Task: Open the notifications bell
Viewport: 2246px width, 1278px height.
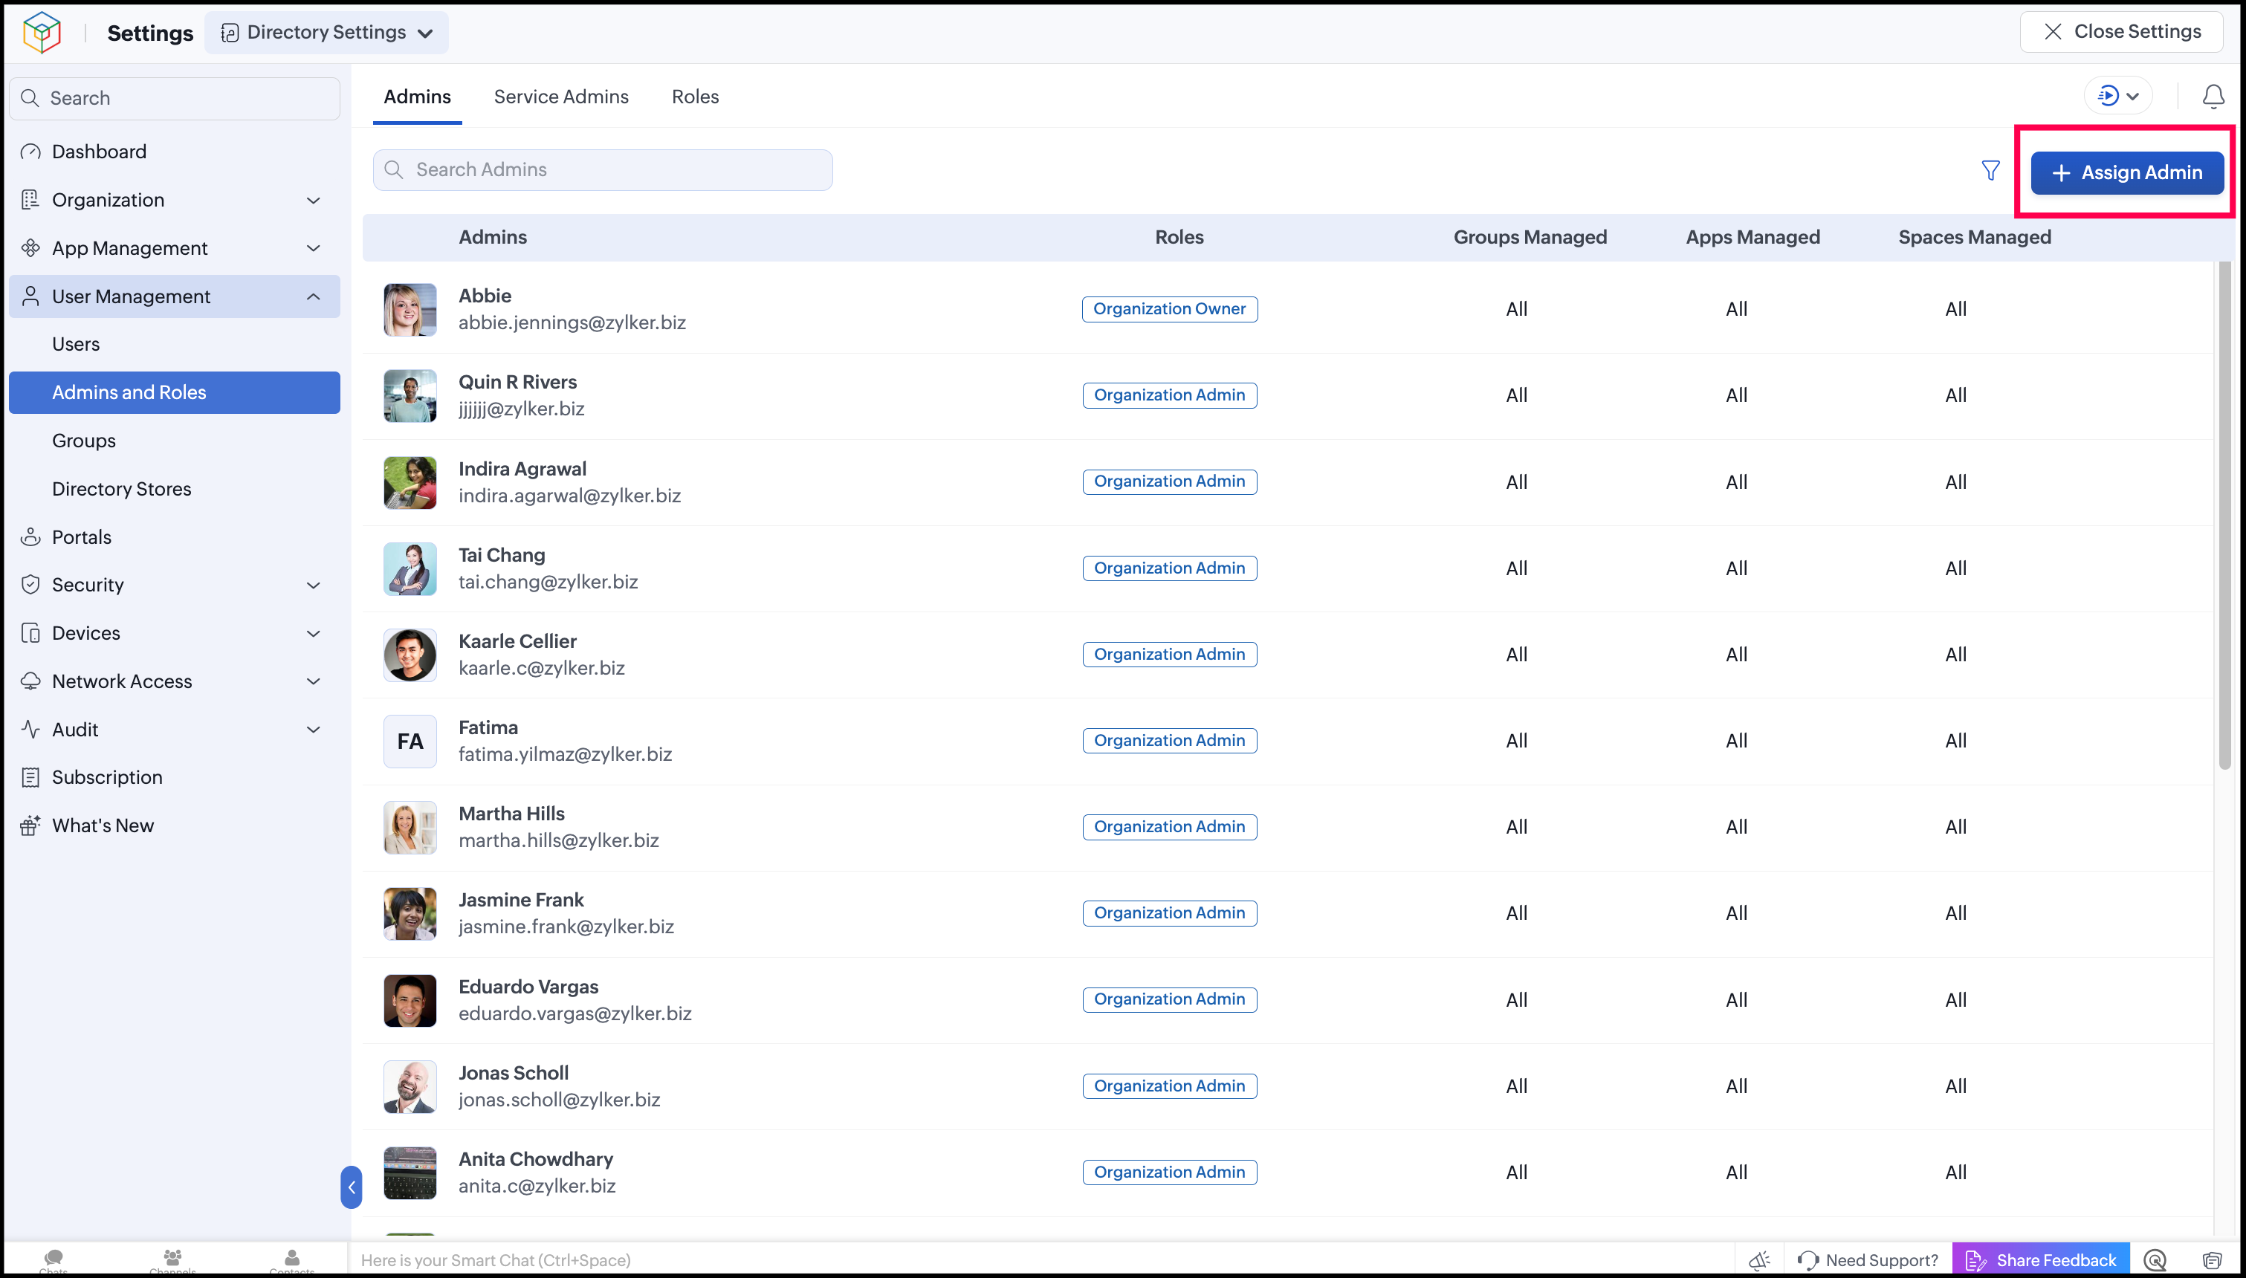Action: [2213, 96]
